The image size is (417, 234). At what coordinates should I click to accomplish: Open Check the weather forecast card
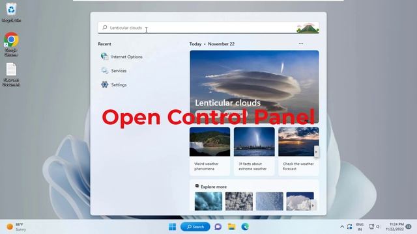[298, 151]
